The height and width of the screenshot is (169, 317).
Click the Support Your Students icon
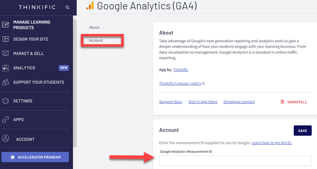(6, 82)
